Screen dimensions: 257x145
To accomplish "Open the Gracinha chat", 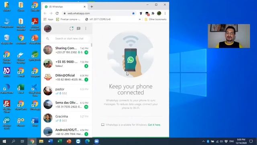I will point(66,118).
